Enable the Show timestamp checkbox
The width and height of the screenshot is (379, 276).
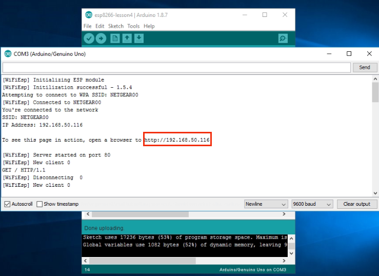click(x=39, y=204)
